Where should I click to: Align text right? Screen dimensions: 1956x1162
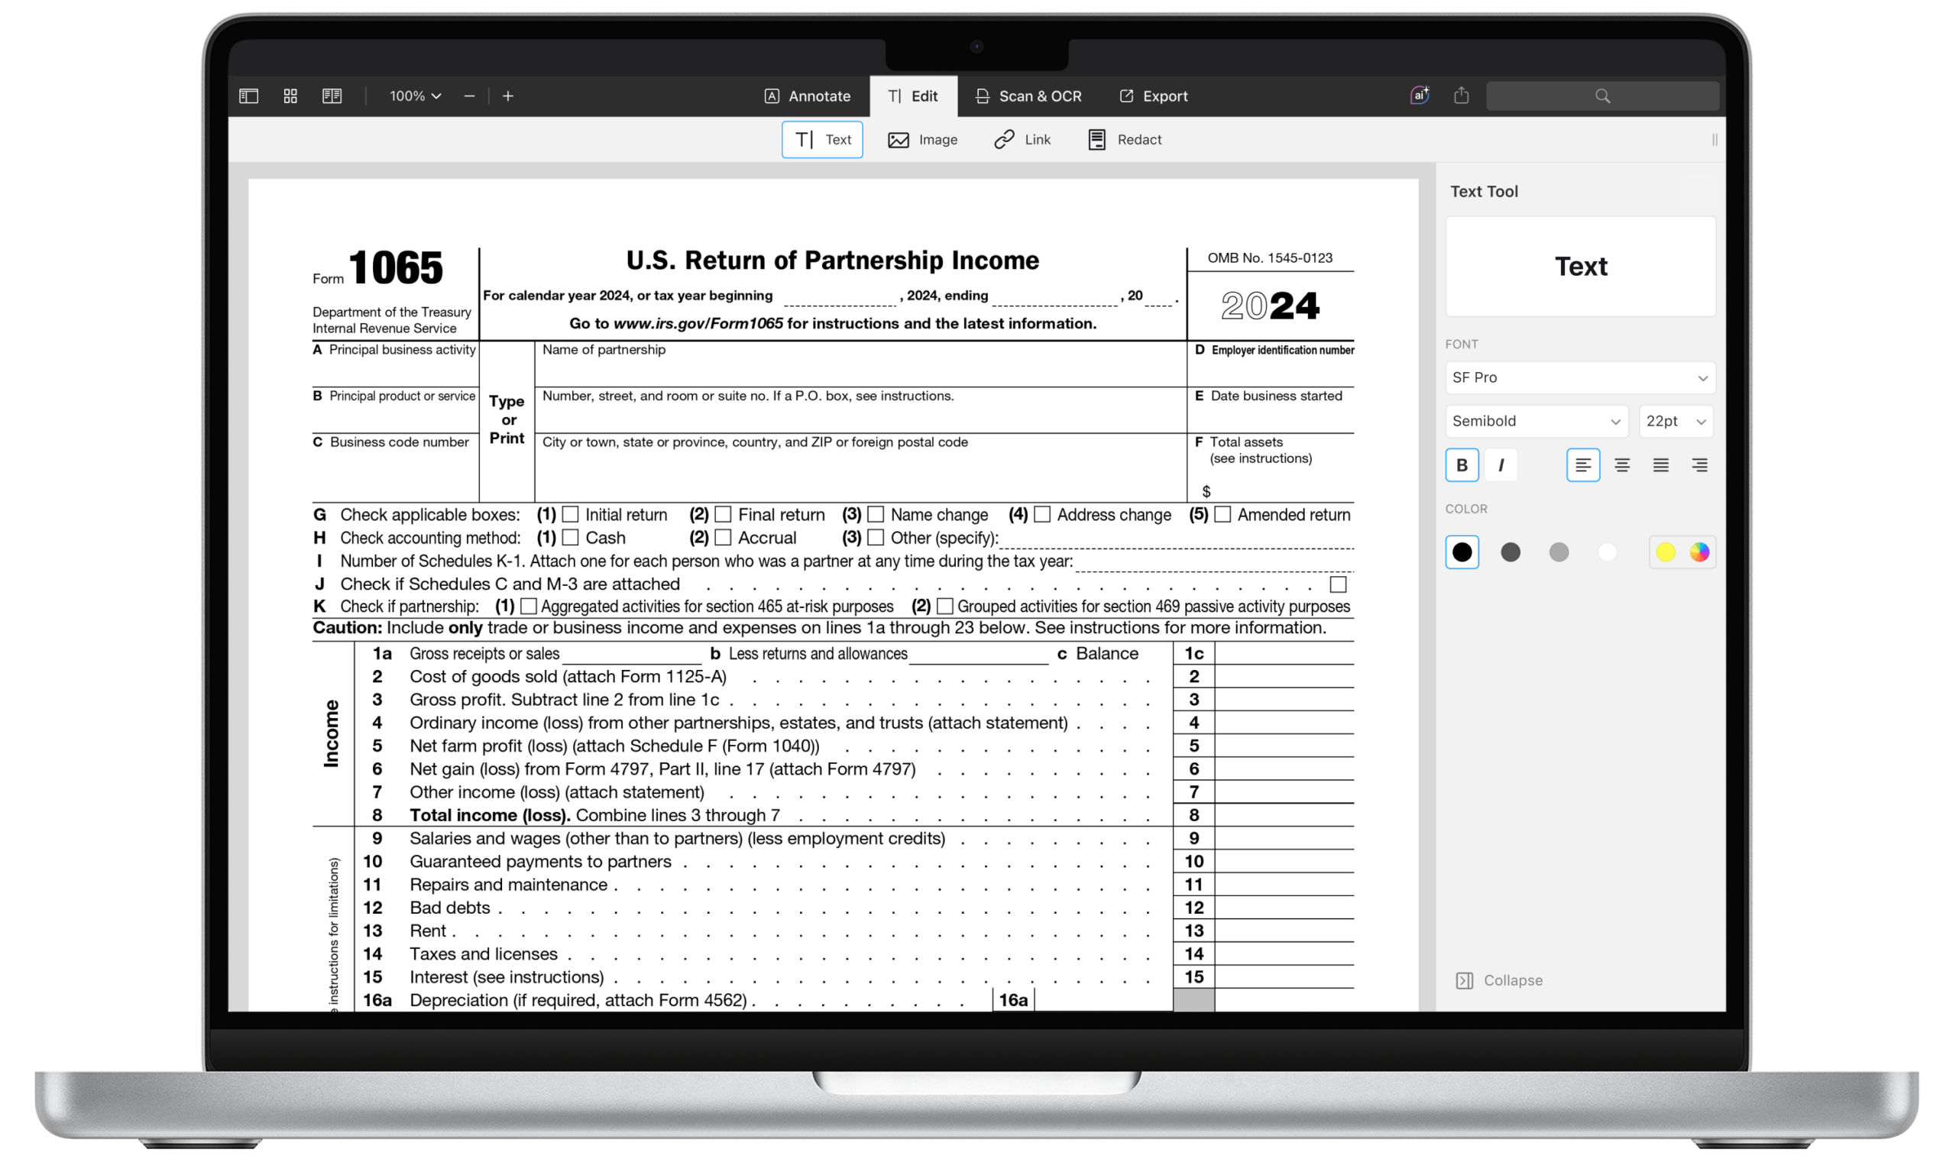pos(1699,465)
